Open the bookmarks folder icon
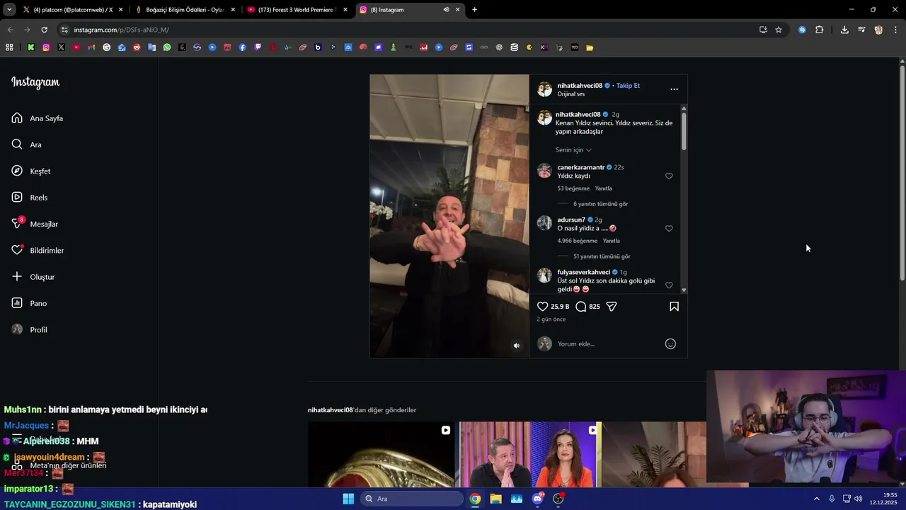Image resolution: width=906 pixels, height=510 pixels. pos(590,47)
